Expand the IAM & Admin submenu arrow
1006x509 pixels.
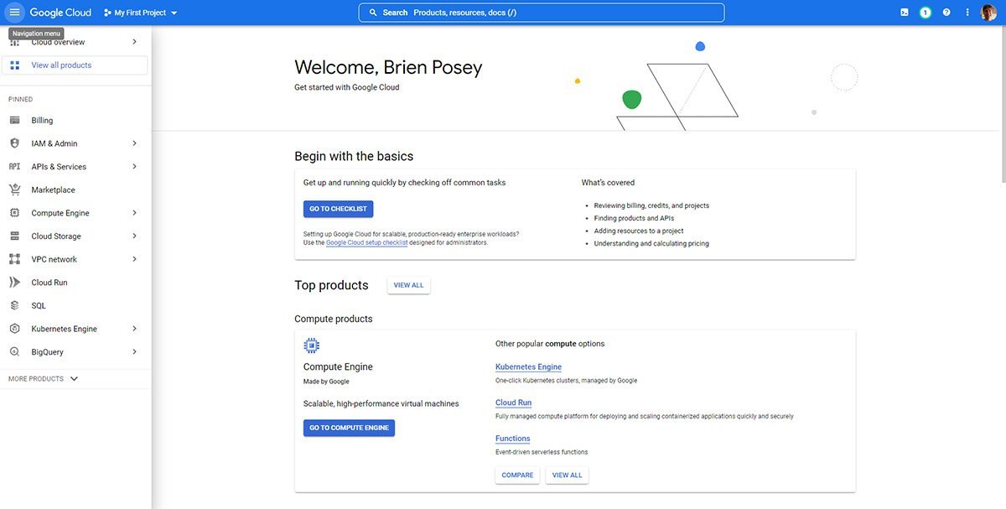coord(134,143)
